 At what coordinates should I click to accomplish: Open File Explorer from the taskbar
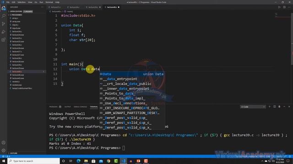[x=86, y=161]
